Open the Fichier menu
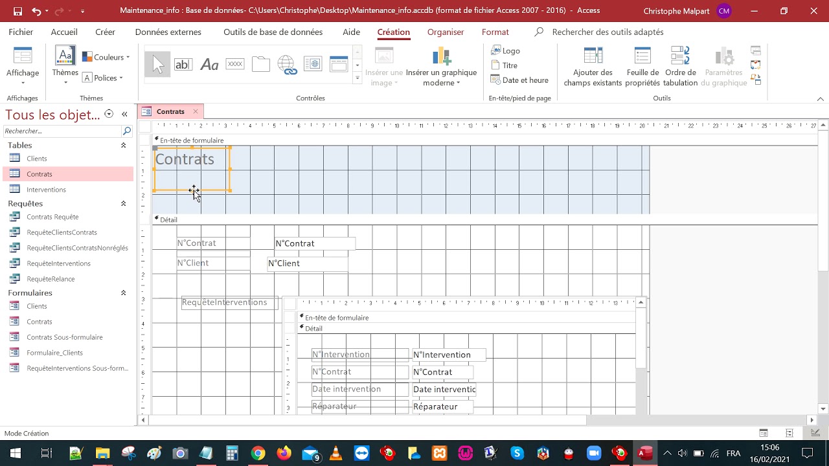Viewport: 829px width, 466px height. pyautogui.click(x=21, y=32)
